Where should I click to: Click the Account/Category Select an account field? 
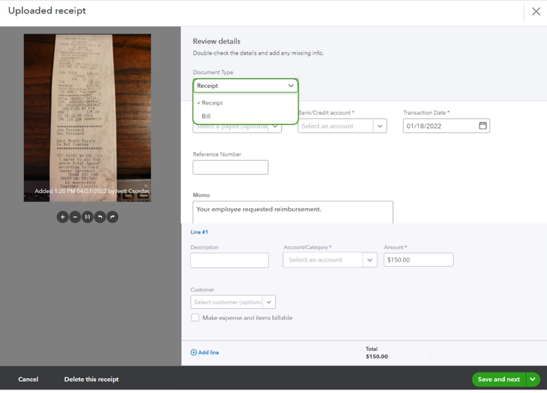[323, 260]
